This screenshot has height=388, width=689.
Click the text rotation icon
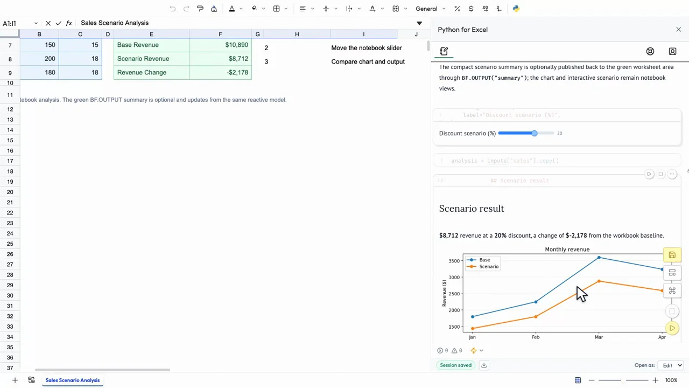372,9
